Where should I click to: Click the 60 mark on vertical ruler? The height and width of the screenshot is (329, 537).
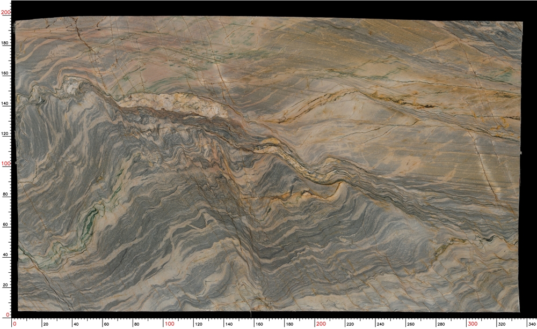(6, 225)
